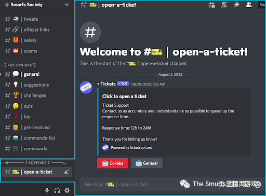266x196 pixels.
Task: Toggle notification settings bell icon
Action: click(x=224, y=5)
